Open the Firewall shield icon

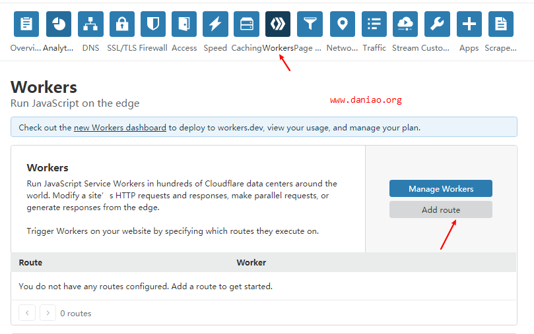[153, 24]
